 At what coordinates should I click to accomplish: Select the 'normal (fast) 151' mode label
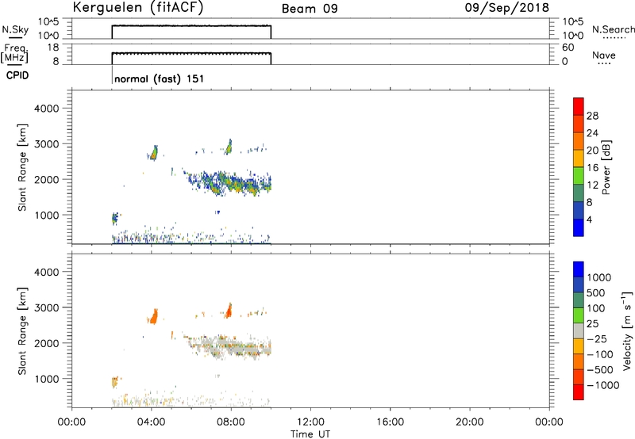pyautogui.click(x=160, y=78)
